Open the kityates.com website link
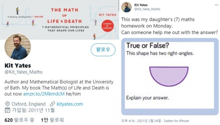The width and height of the screenshot is (220, 125). 70,104
